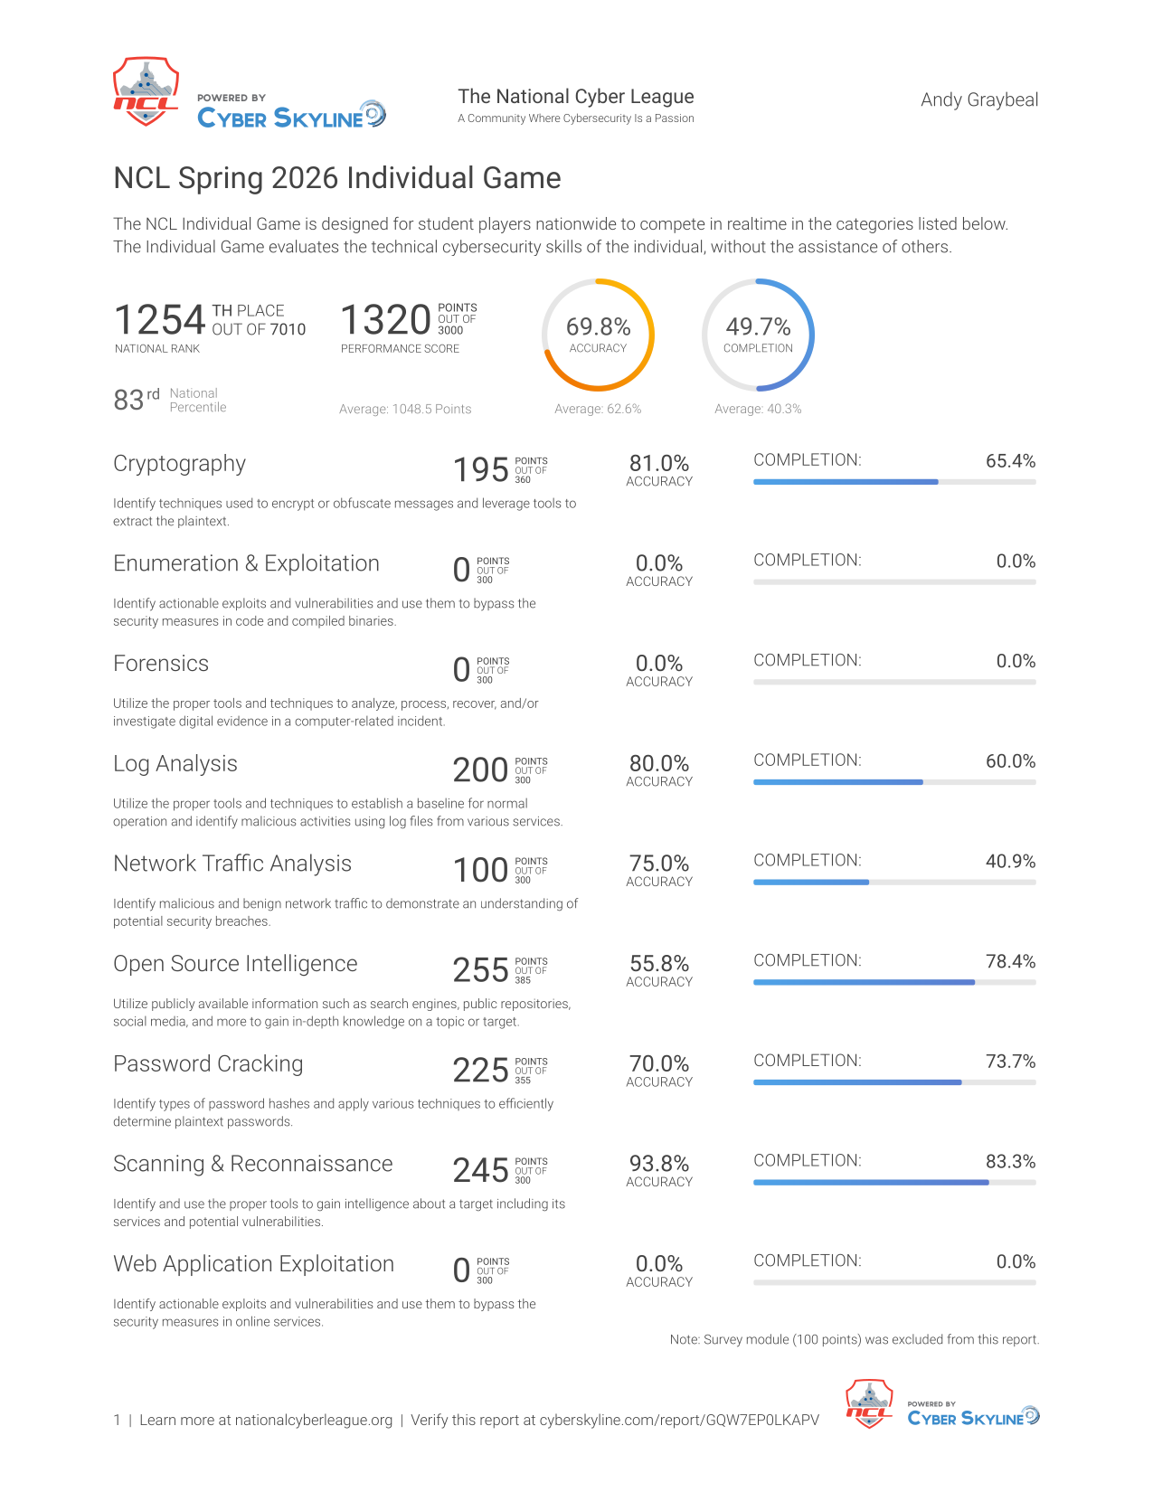Click the 49.7% completion circular gauge
The height and width of the screenshot is (1492, 1153).
[758, 335]
